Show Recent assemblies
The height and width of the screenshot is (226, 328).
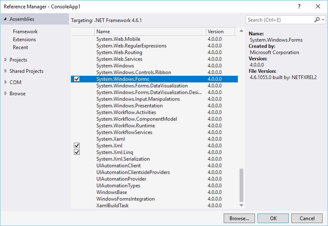[x=20, y=47]
